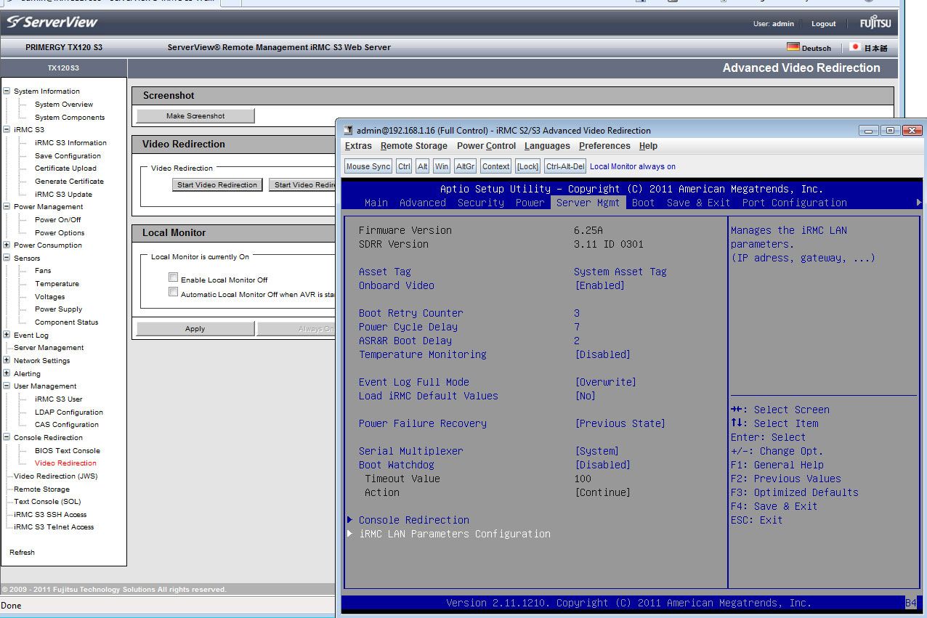Collapse the System Information tree node

(7, 91)
